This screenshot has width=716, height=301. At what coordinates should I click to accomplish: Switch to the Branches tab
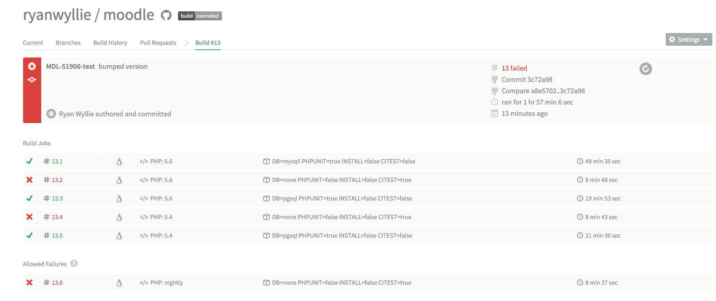tap(68, 43)
